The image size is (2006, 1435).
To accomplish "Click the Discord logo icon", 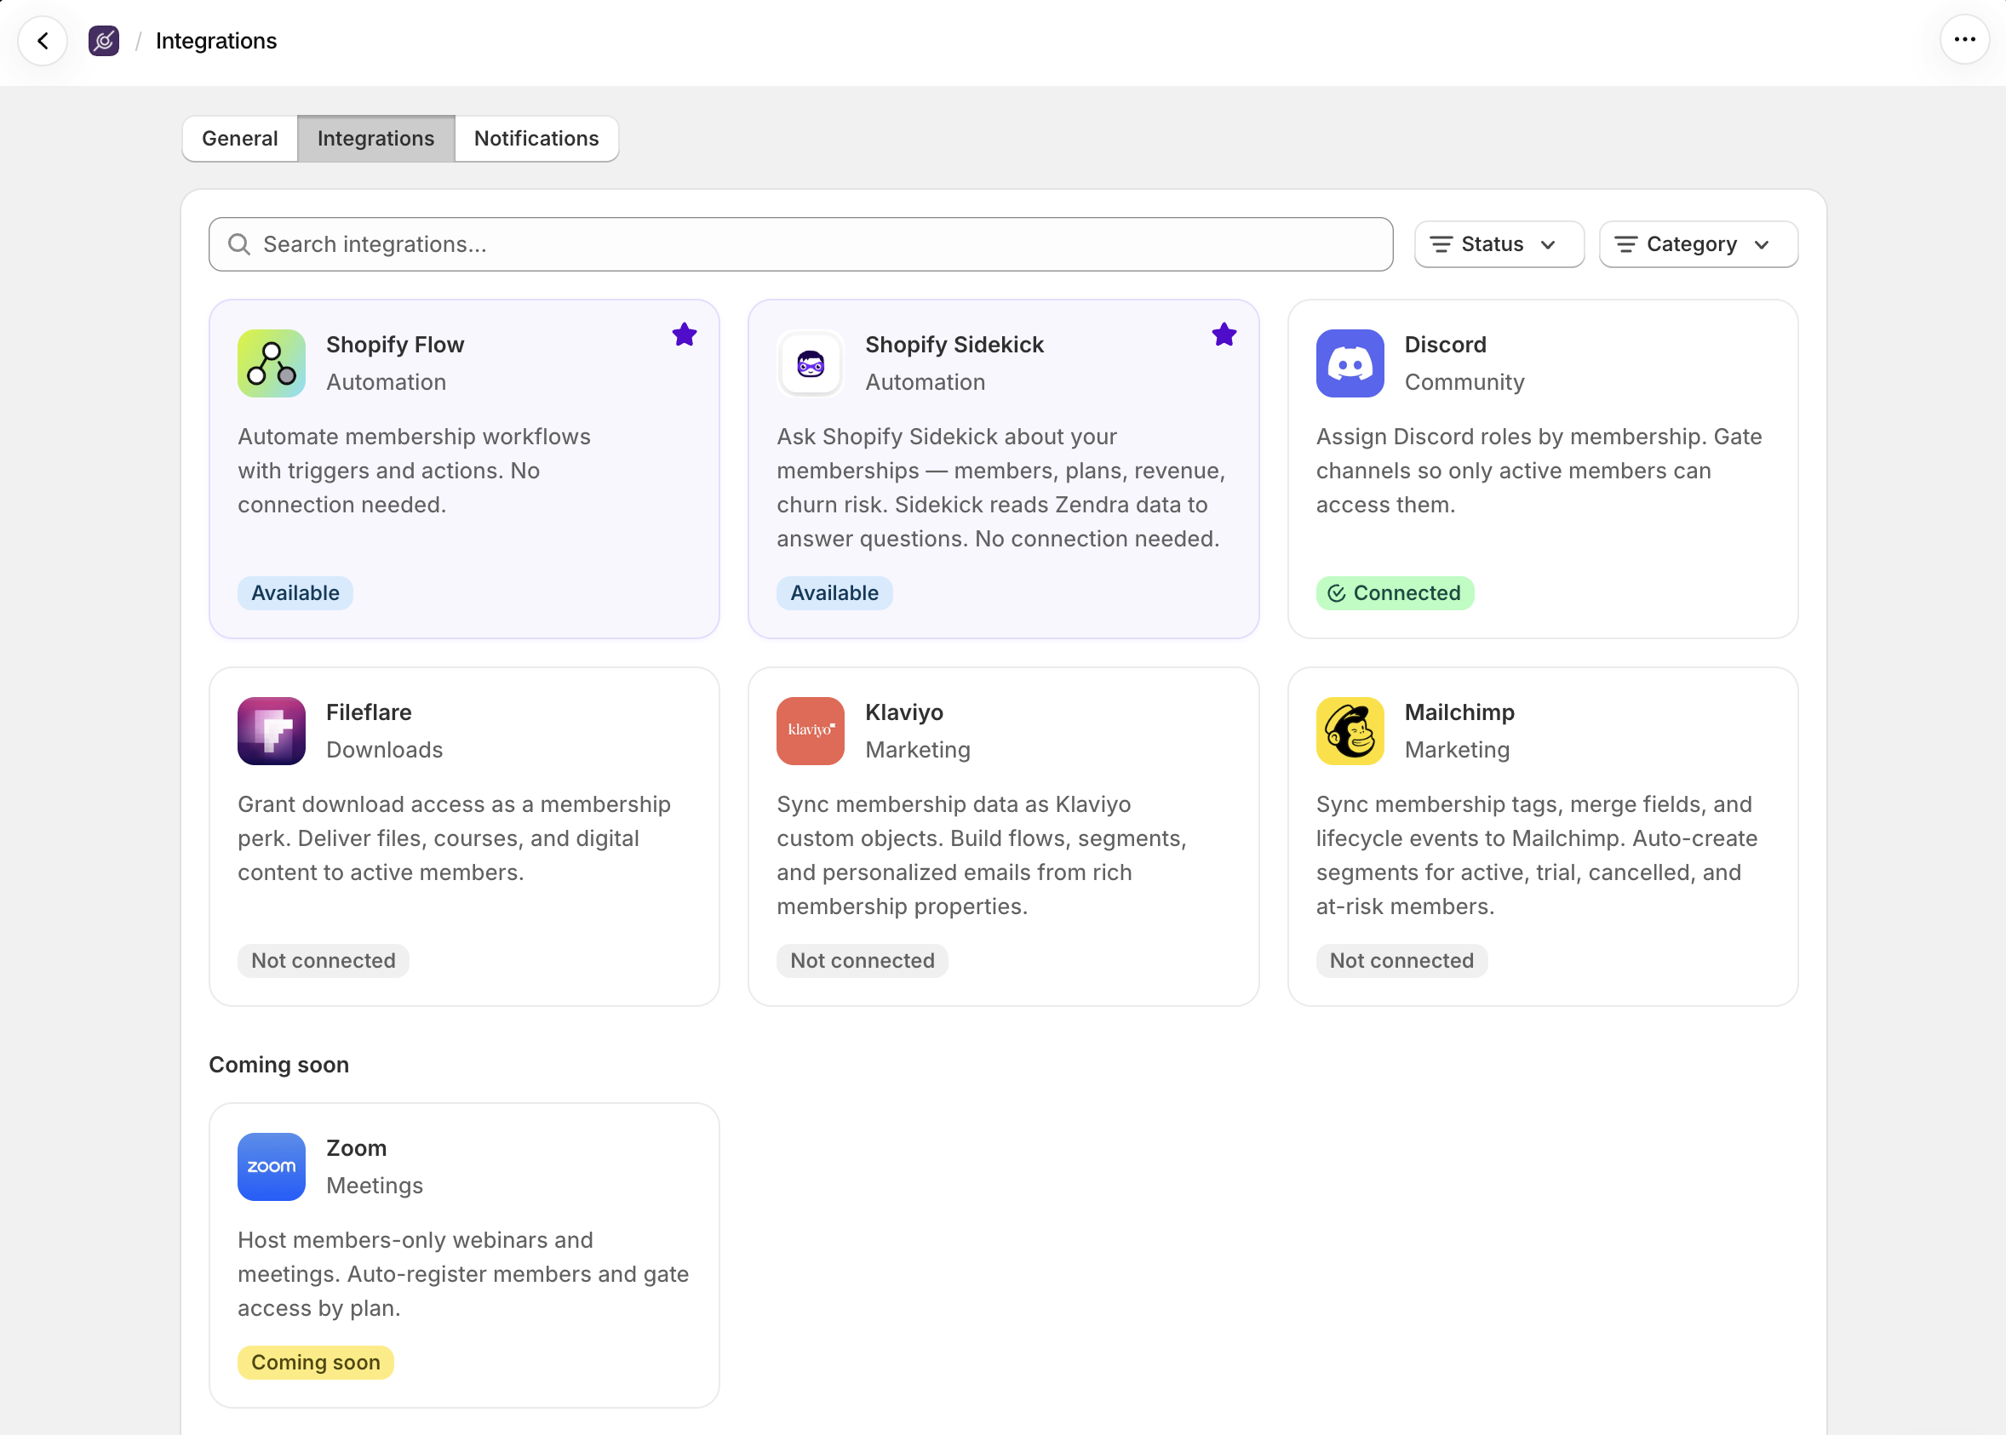I will click(1350, 363).
